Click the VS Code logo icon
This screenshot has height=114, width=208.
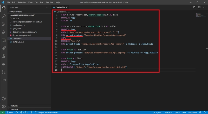point(3,2)
